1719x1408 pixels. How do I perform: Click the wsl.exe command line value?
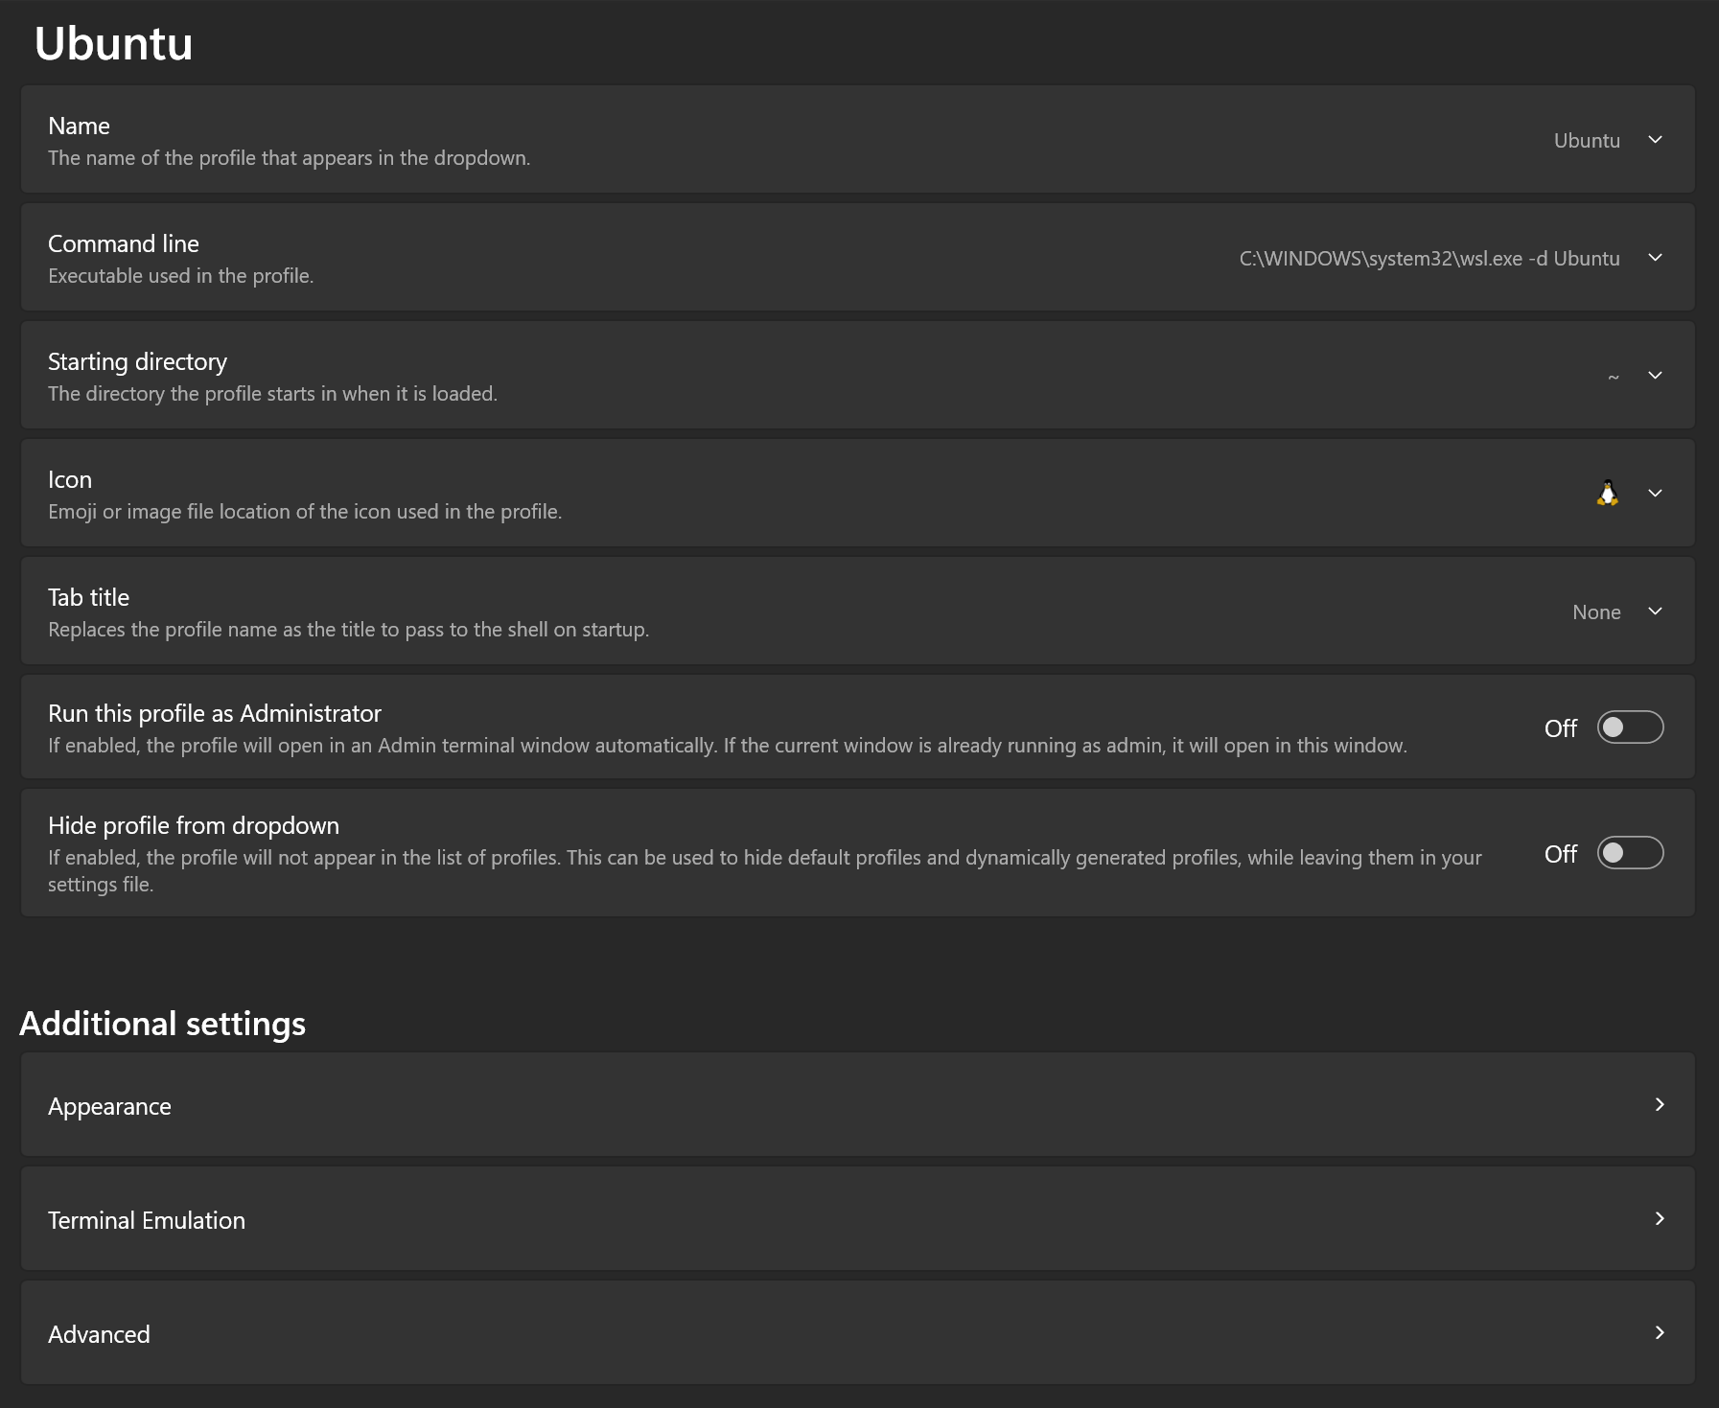pos(1429,259)
